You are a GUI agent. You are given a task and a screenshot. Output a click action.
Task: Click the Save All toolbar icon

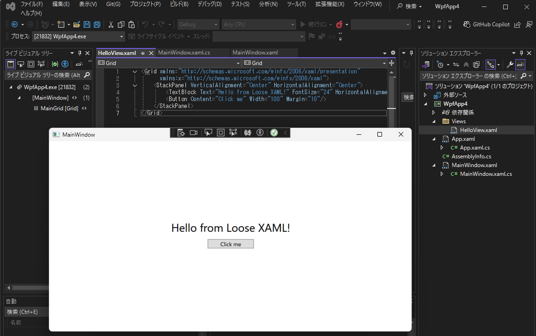point(97,24)
